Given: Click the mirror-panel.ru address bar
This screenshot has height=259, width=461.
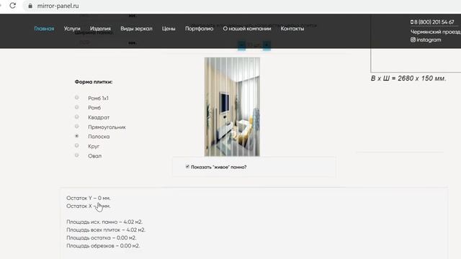Looking at the screenshot, I should click(241, 6).
